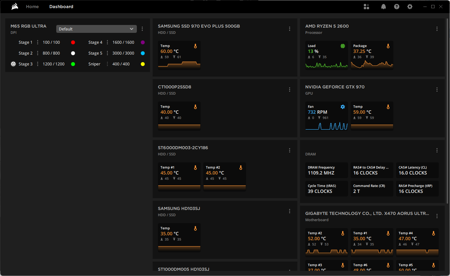Click Stage 4 purple color swatch
The height and width of the screenshot is (276, 450).
[x=143, y=42]
